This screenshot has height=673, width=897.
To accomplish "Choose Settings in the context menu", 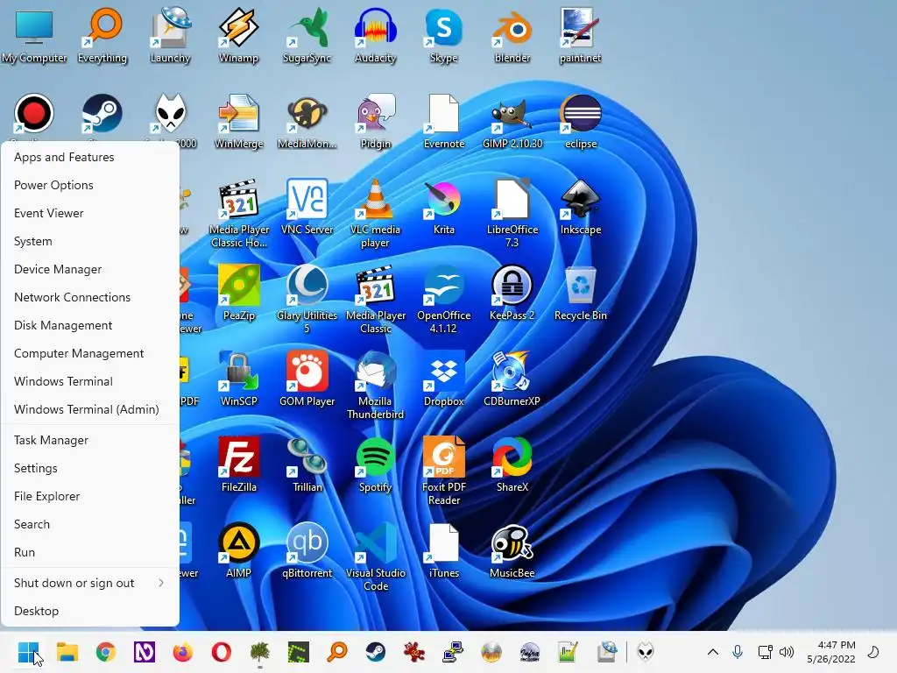I will [x=90, y=469].
